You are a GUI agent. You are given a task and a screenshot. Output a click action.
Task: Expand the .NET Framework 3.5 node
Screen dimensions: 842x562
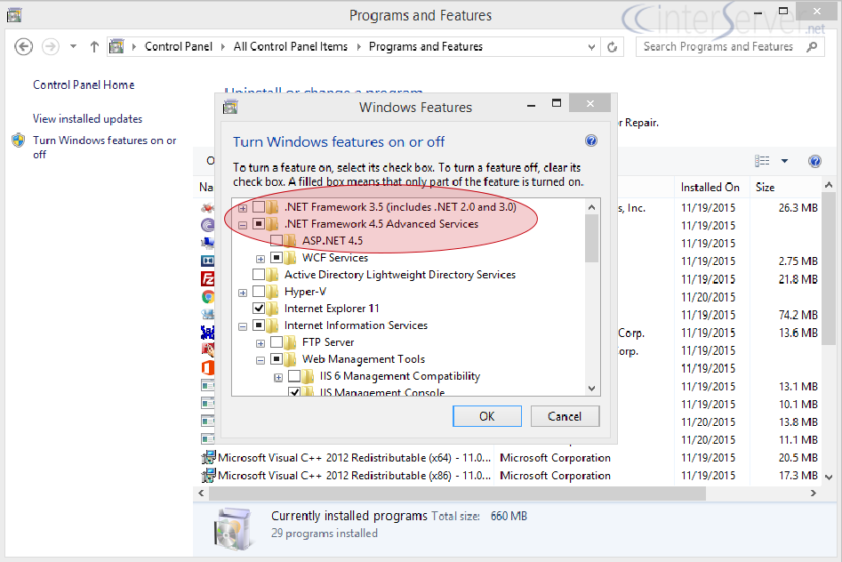point(243,208)
